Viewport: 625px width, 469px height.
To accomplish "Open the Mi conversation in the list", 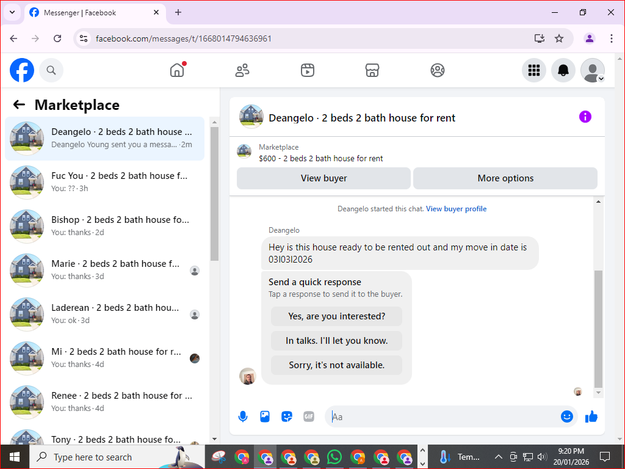I will pyautogui.click(x=105, y=358).
